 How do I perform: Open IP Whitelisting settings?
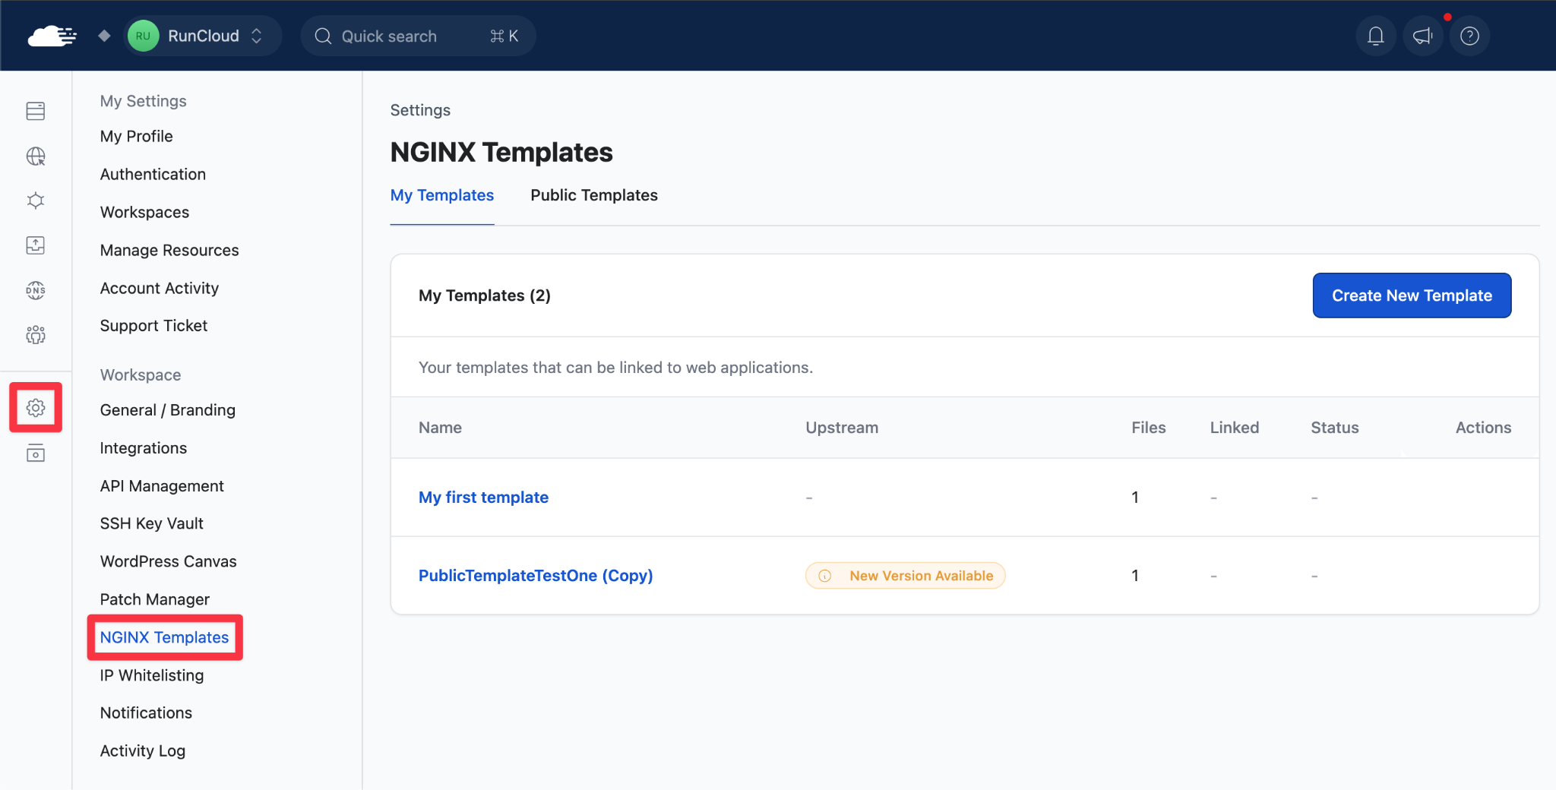152,675
